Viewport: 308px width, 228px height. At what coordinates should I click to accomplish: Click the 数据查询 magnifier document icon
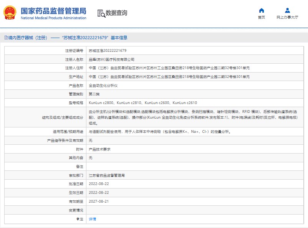101,13
